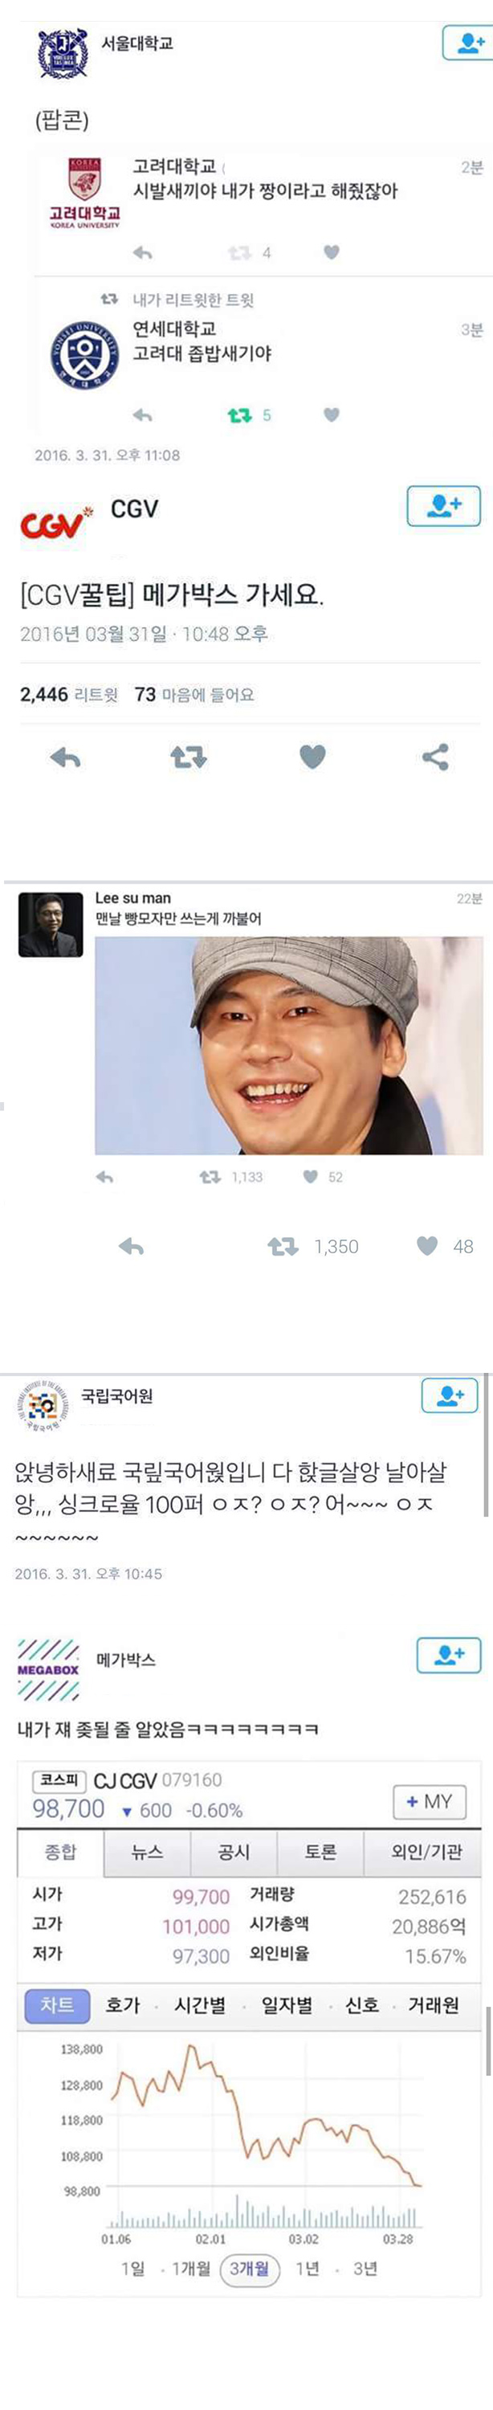Image resolution: width=493 pixels, height=2410 pixels.
Task: Tap the green retweet icon on the 연세대학교 tweet
Action: [x=239, y=415]
